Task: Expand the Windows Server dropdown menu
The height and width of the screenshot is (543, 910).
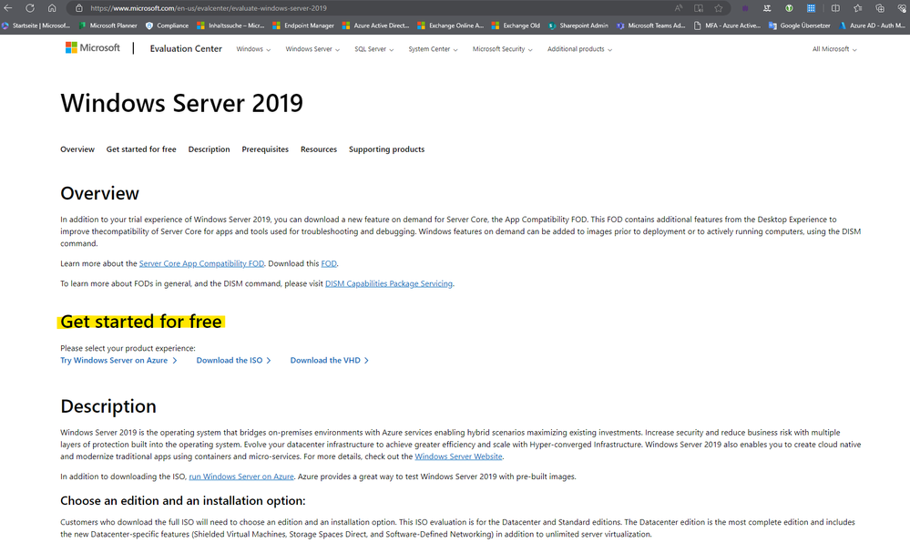Action: (x=312, y=49)
